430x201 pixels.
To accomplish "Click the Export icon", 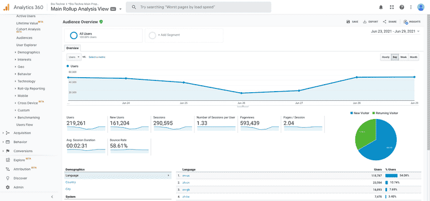I will pos(365,21).
